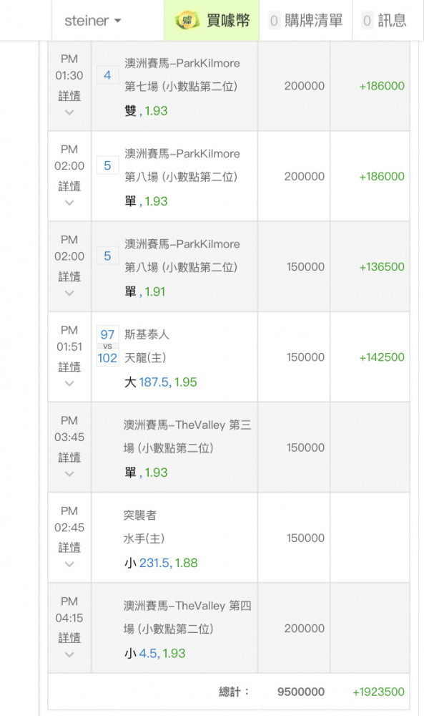Click 詳情 for PM 03:45 TheValley 第三場
Viewport: 424px width, 716px height.
(69, 457)
